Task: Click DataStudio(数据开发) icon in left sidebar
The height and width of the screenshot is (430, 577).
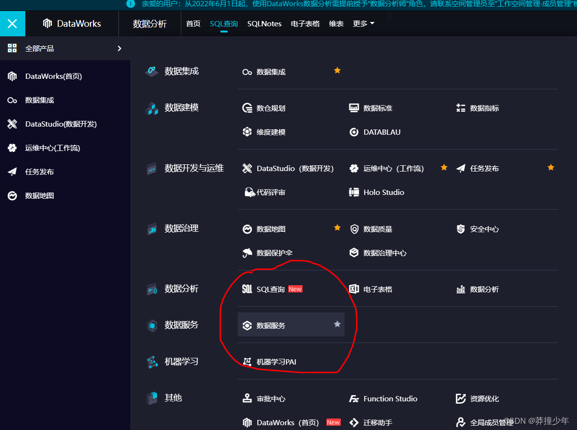Action: pyautogui.click(x=12, y=124)
